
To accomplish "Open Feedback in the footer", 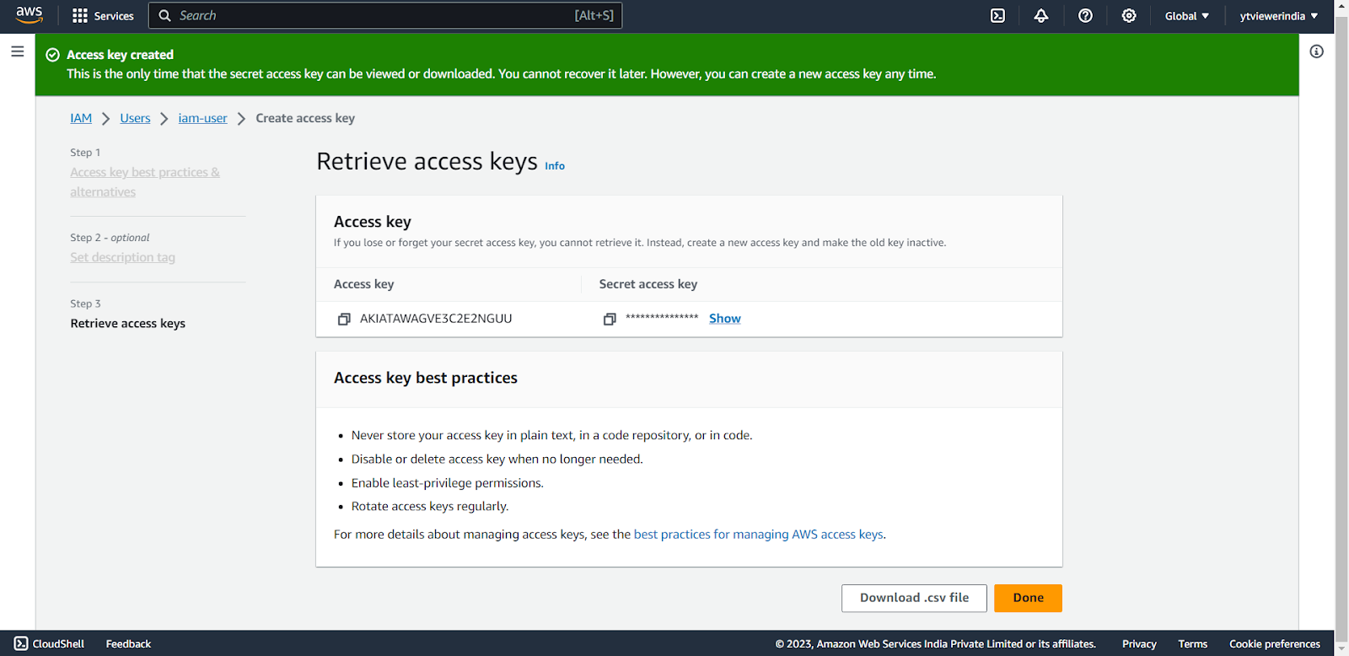I will pos(128,644).
